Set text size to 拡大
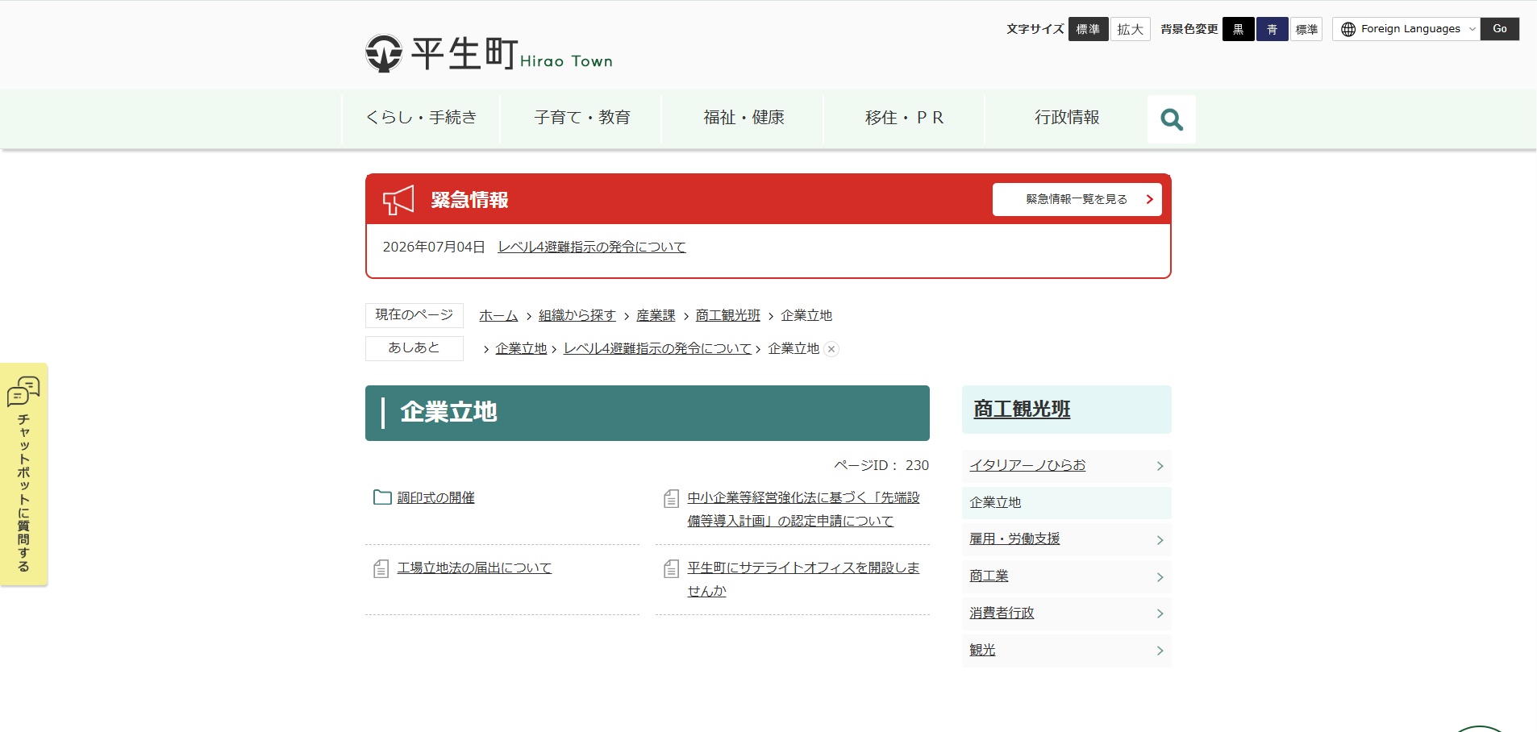Viewport: 1537px width, 732px height. pos(1130,29)
